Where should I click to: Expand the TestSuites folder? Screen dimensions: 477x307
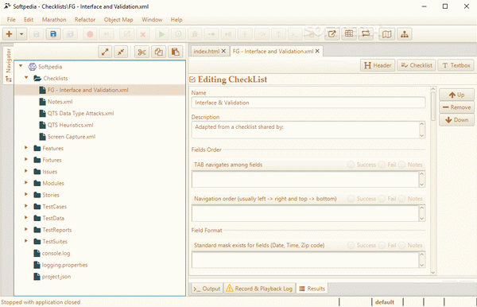[x=26, y=241]
